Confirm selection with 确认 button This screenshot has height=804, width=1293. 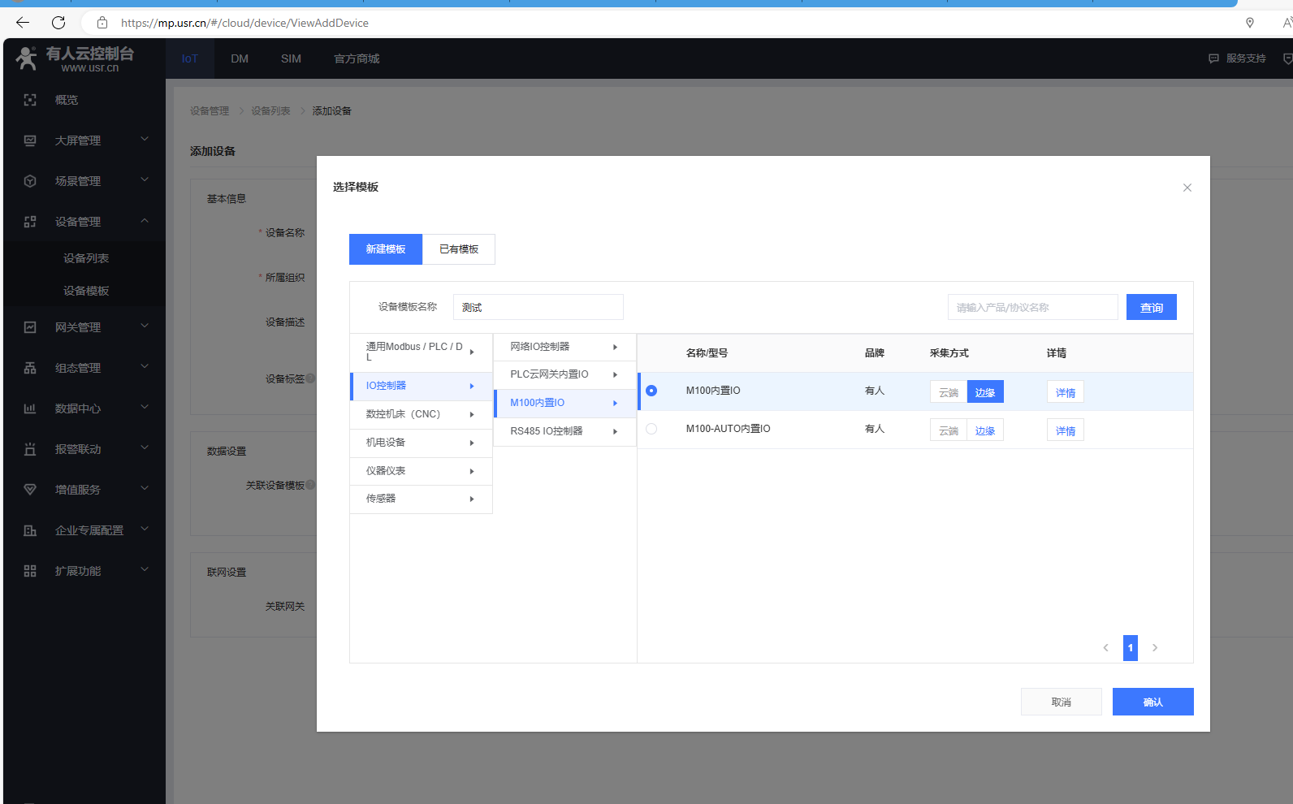click(x=1152, y=702)
